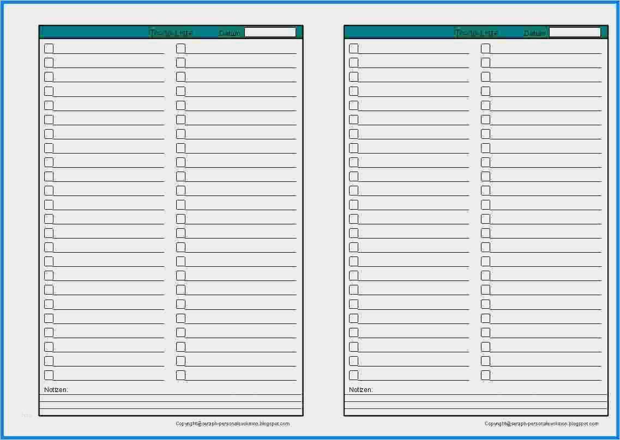Select the To-Do Liste header on left page
This screenshot has width=620, height=440.
[x=171, y=32]
